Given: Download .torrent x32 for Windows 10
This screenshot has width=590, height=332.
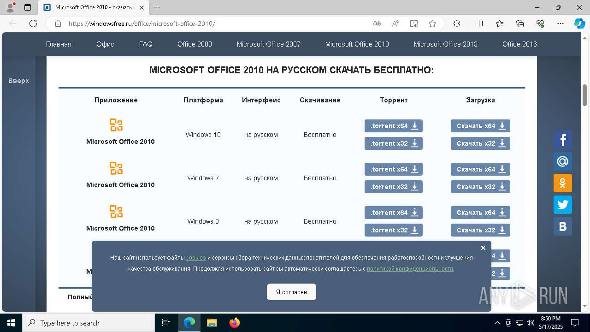Looking at the screenshot, I should click(394, 143).
